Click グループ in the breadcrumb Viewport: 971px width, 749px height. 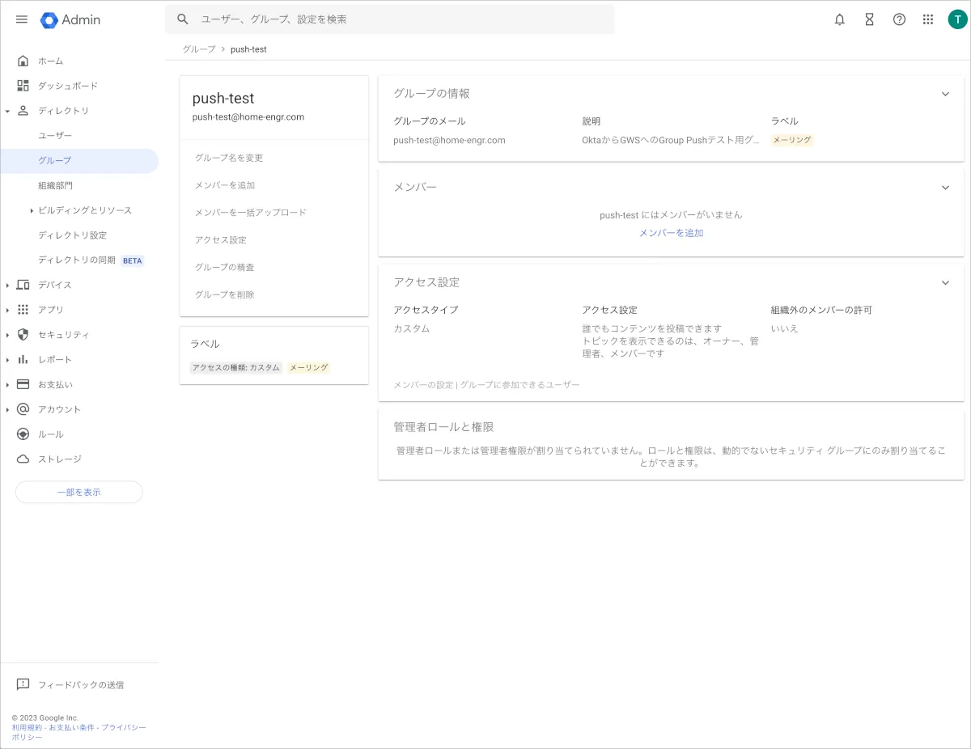click(199, 49)
